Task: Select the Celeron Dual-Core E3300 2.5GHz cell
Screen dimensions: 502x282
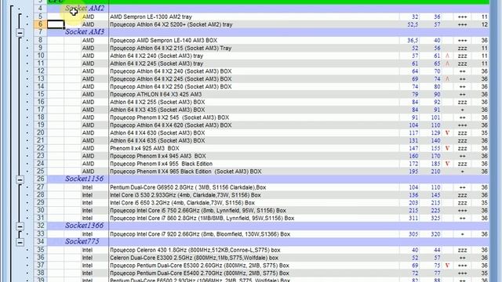Action: (x=254, y=258)
